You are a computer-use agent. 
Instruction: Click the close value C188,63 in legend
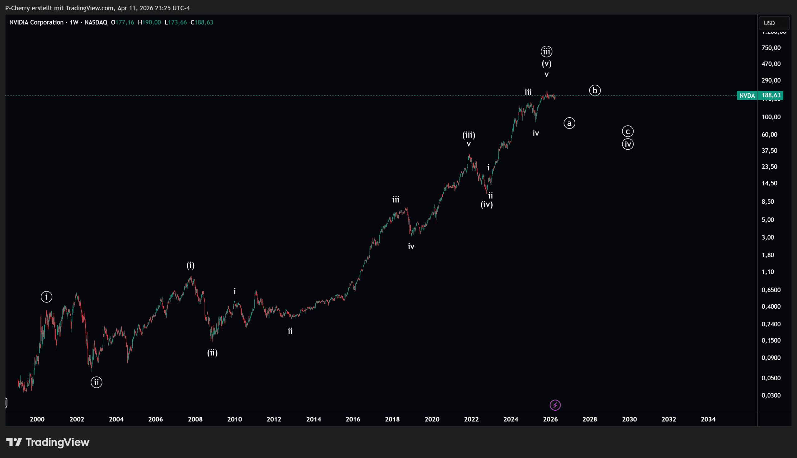pyautogui.click(x=202, y=22)
